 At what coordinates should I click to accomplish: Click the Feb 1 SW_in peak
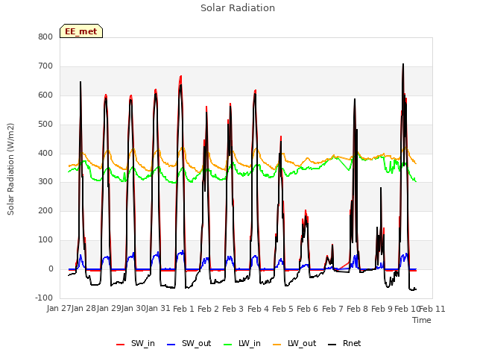point(181,76)
